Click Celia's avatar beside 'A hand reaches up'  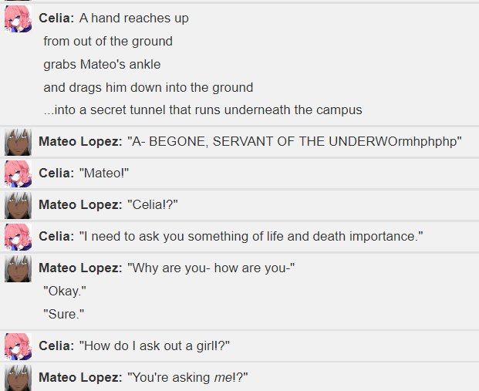18,19
